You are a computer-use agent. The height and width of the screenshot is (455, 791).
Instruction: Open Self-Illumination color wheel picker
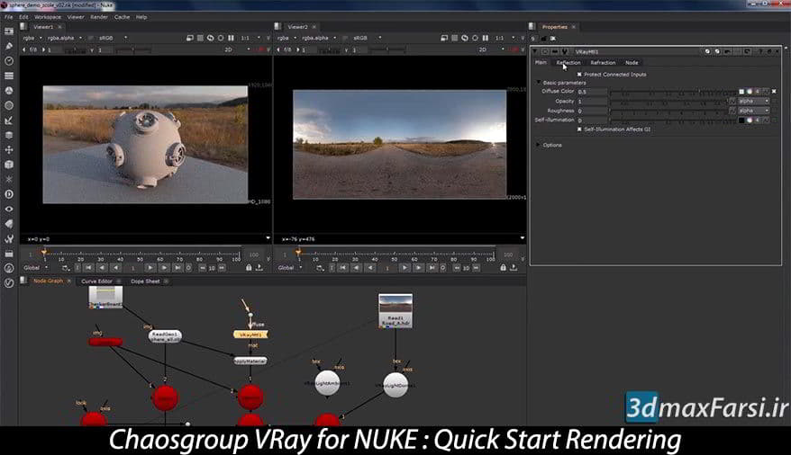[x=750, y=120]
